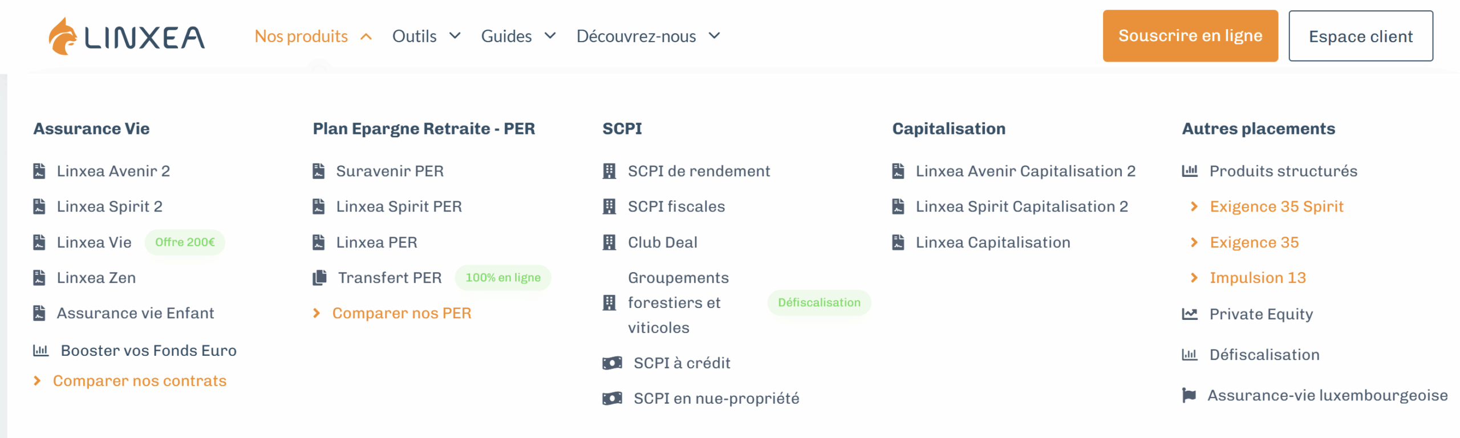Click the building icon next to SCPI de rendement
Screen dimensions: 1460x438
tap(609, 170)
